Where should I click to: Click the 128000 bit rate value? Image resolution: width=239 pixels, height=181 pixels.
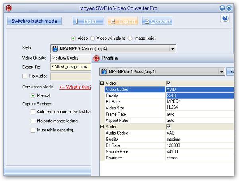click(173, 145)
